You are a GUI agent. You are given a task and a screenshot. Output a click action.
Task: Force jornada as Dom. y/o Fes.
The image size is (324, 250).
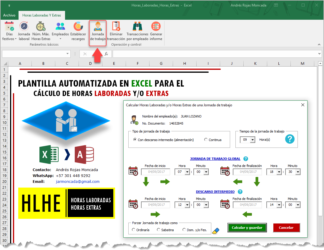(x=184, y=230)
